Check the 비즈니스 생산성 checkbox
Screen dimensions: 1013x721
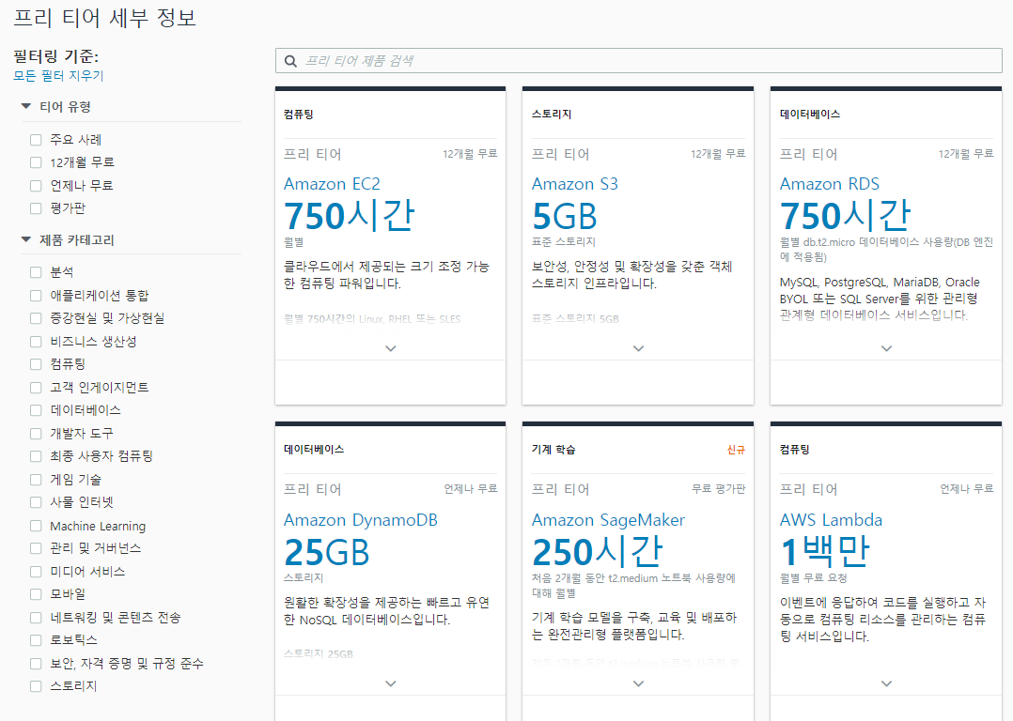click(x=36, y=341)
